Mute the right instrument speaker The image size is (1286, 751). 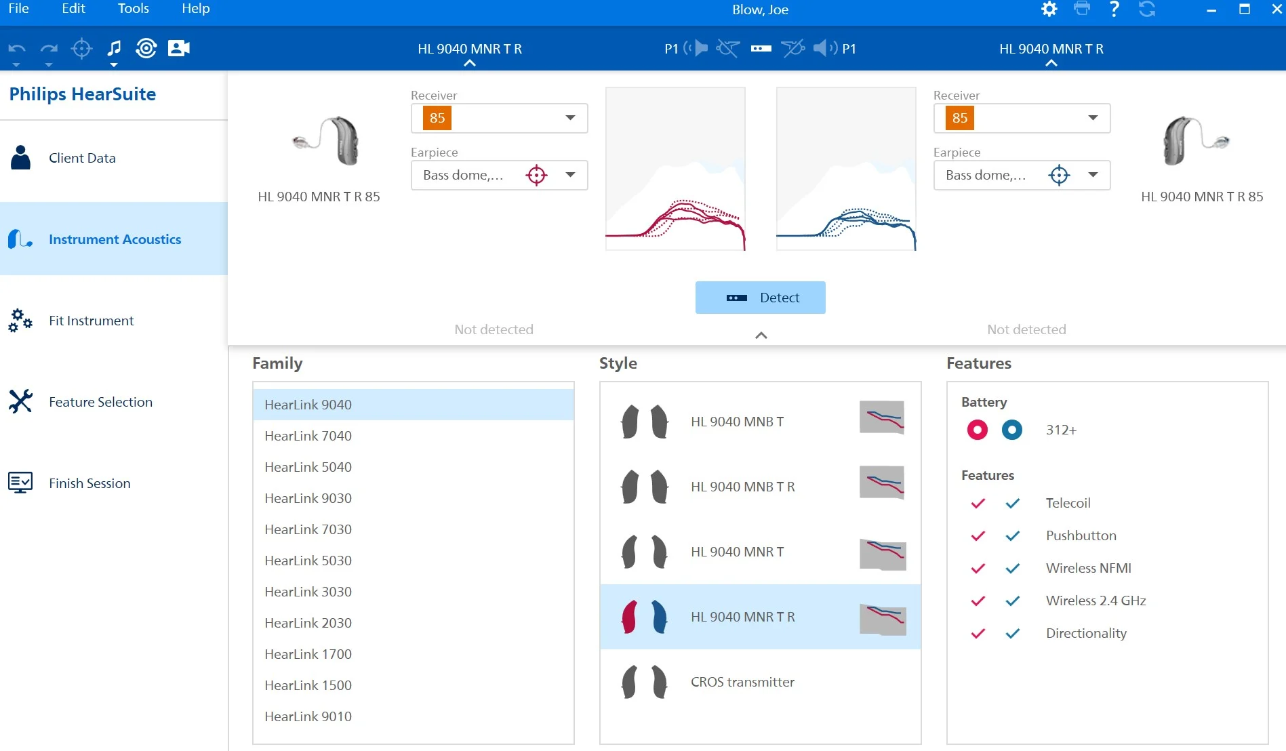[x=826, y=48]
